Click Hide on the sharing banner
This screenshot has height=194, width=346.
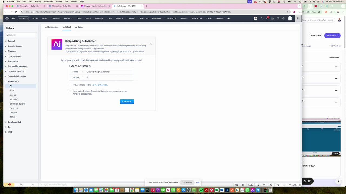(198, 182)
